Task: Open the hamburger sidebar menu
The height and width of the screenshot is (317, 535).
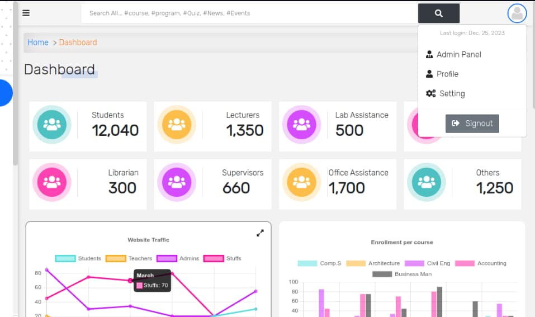Action: tap(26, 13)
